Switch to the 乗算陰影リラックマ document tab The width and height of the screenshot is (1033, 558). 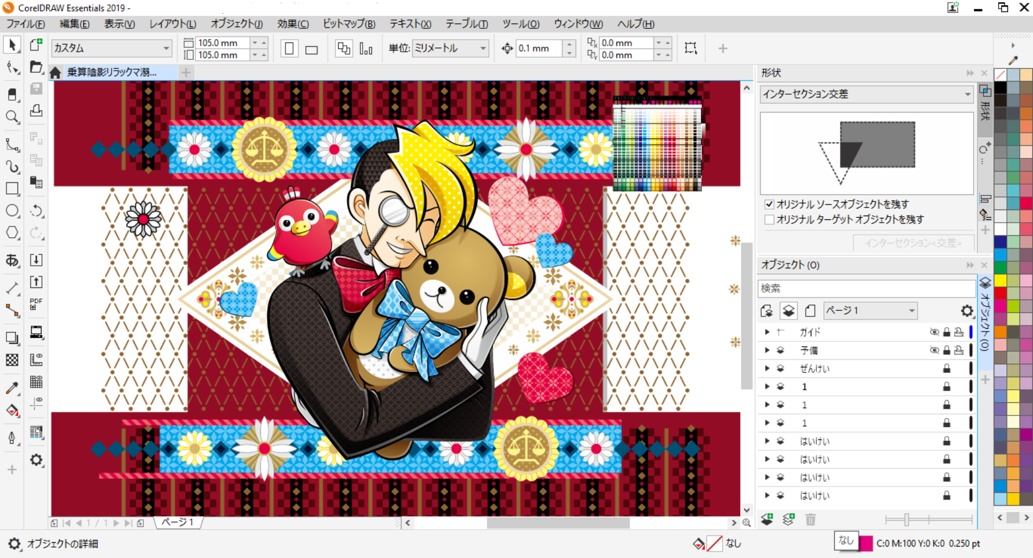[112, 72]
